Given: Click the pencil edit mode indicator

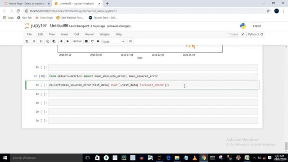Looking at the screenshot, I should 243,34.
